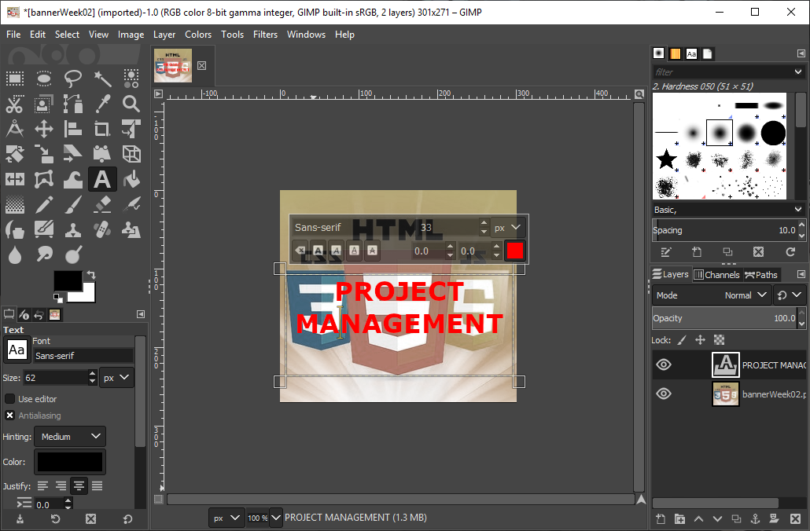Viewport: 810px width, 531px height.
Task: Toggle the Use editor checkbox
Action: tap(9, 399)
